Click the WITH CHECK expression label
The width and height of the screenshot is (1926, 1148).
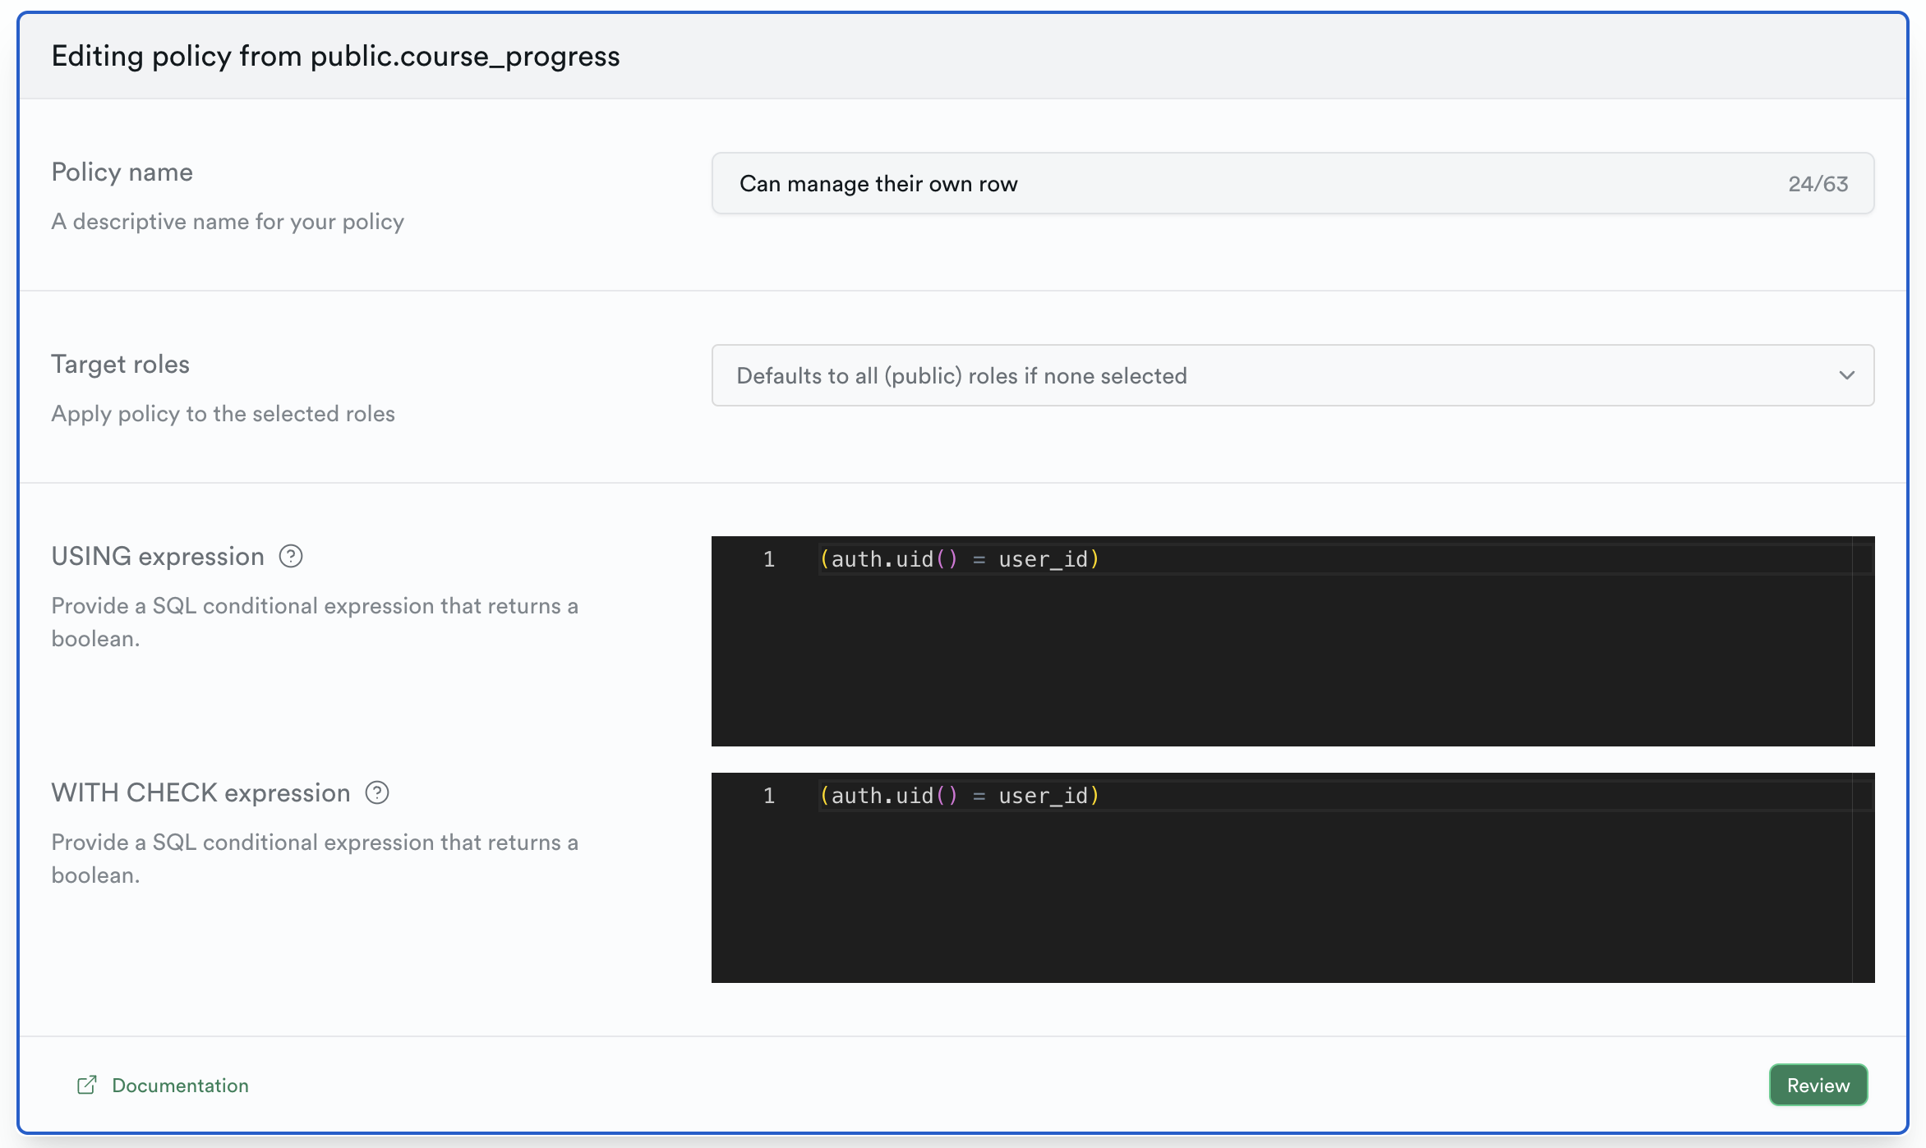[200, 792]
